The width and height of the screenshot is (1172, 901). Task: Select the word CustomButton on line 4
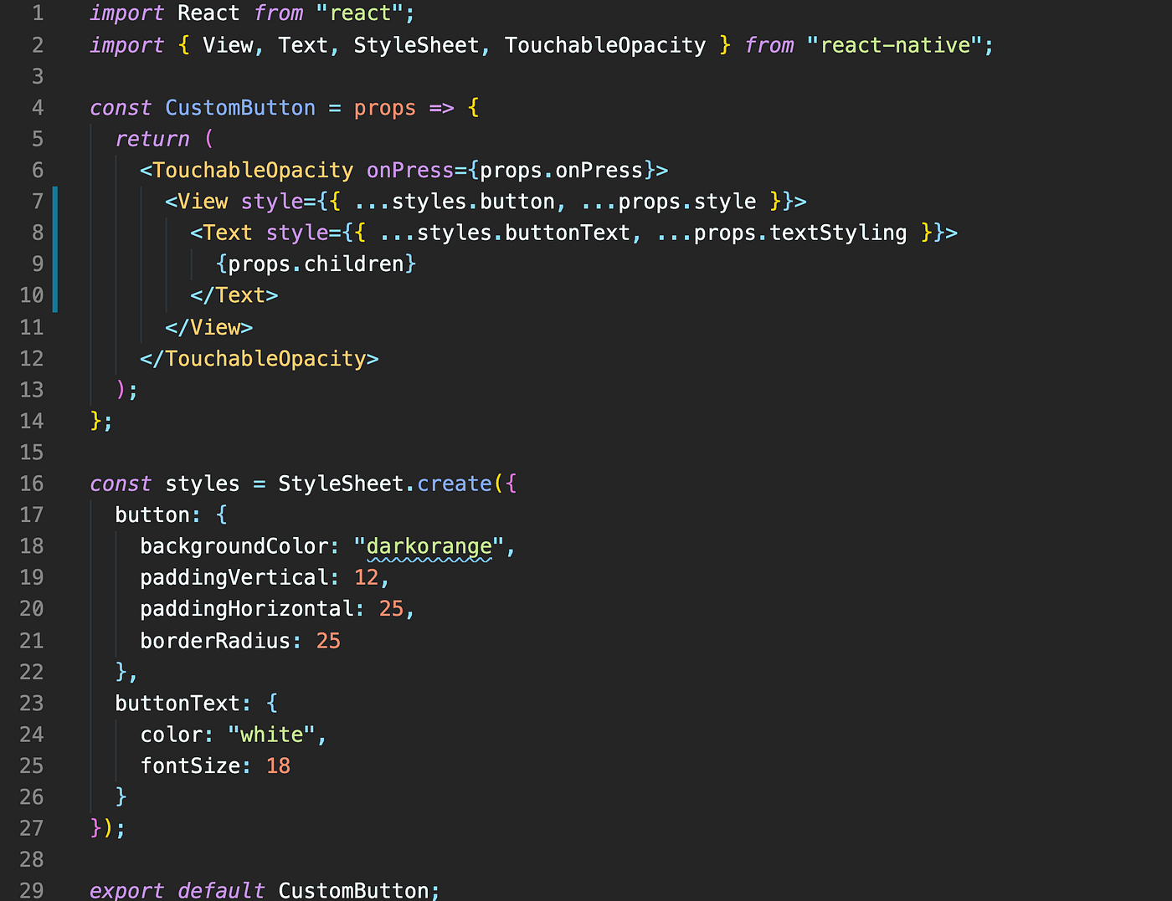click(239, 107)
